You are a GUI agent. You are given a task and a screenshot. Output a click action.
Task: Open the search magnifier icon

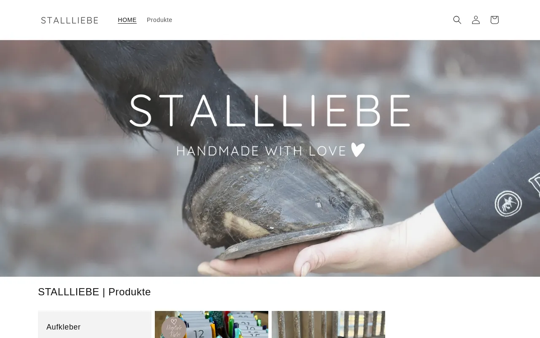coord(457,20)
